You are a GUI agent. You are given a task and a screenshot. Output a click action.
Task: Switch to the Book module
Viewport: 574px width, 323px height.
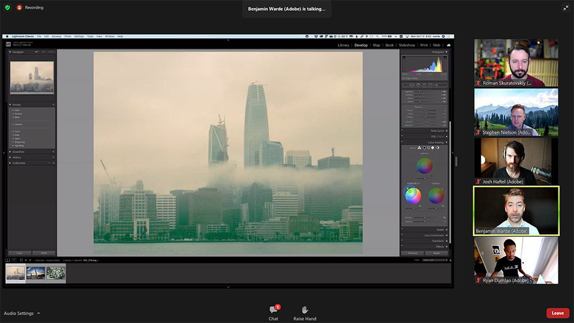(389, 45)
